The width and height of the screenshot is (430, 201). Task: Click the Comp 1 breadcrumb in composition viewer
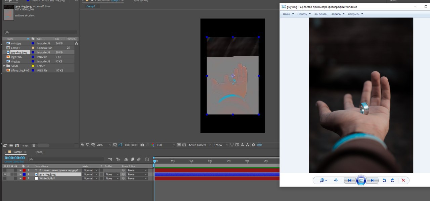coord(90,6)
